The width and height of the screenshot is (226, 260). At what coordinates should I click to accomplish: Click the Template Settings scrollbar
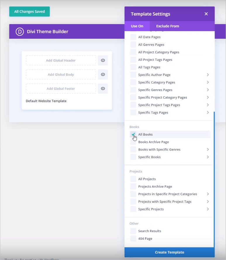click(x=214, y=179)
